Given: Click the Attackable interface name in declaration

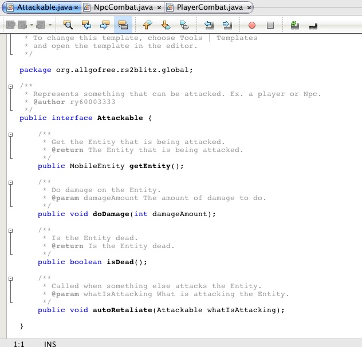Looking at the screenshot, I should click(x=120, y=118).
